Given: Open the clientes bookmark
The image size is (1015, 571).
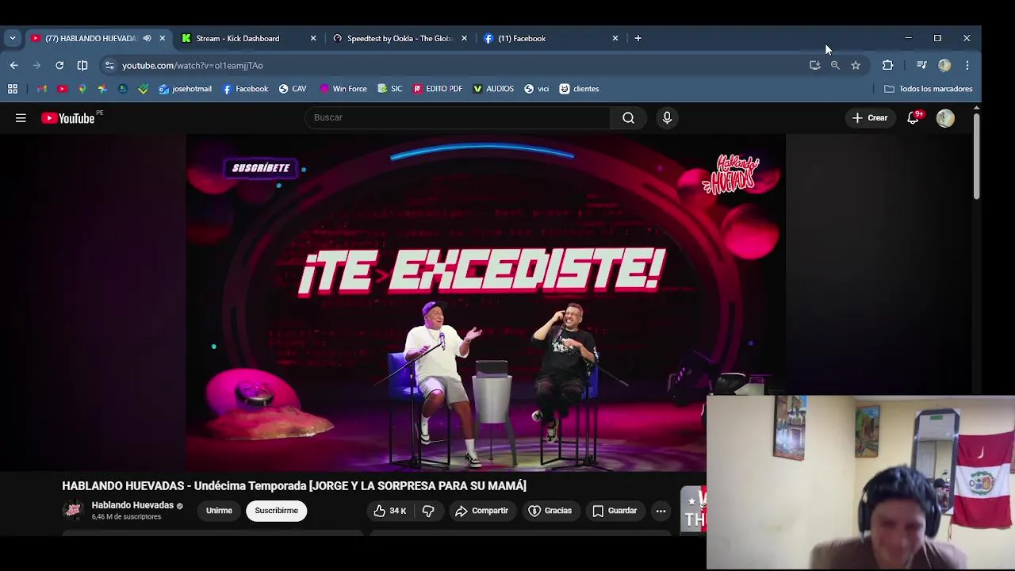Looking at the screenshot, I should click(580, 89).
